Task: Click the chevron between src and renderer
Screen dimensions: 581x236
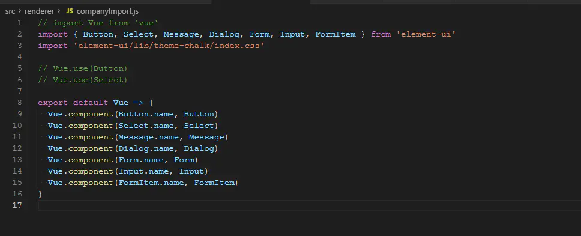Action: pos(20,11)
